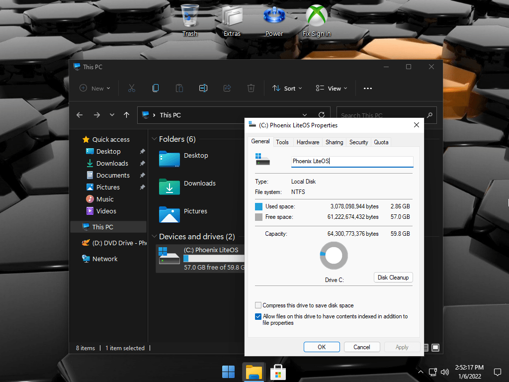The width and height of the screenshot is (509, 382).
Task: Enable Compress this drive checkbox
Action: [258, 305]
